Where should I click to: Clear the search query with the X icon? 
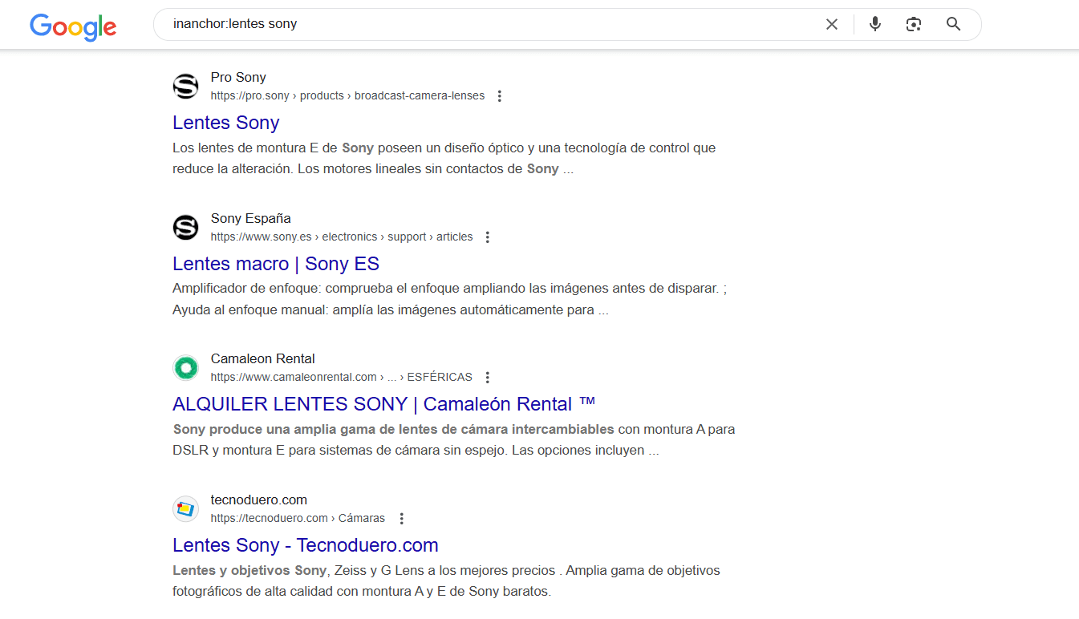click(x=832, y=24)
